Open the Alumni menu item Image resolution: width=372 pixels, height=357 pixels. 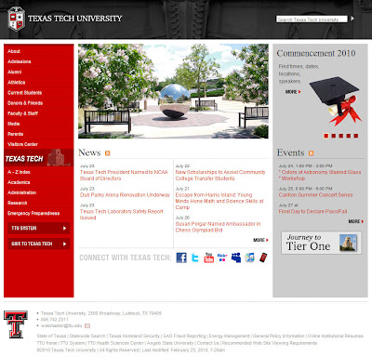pos(15,72)
